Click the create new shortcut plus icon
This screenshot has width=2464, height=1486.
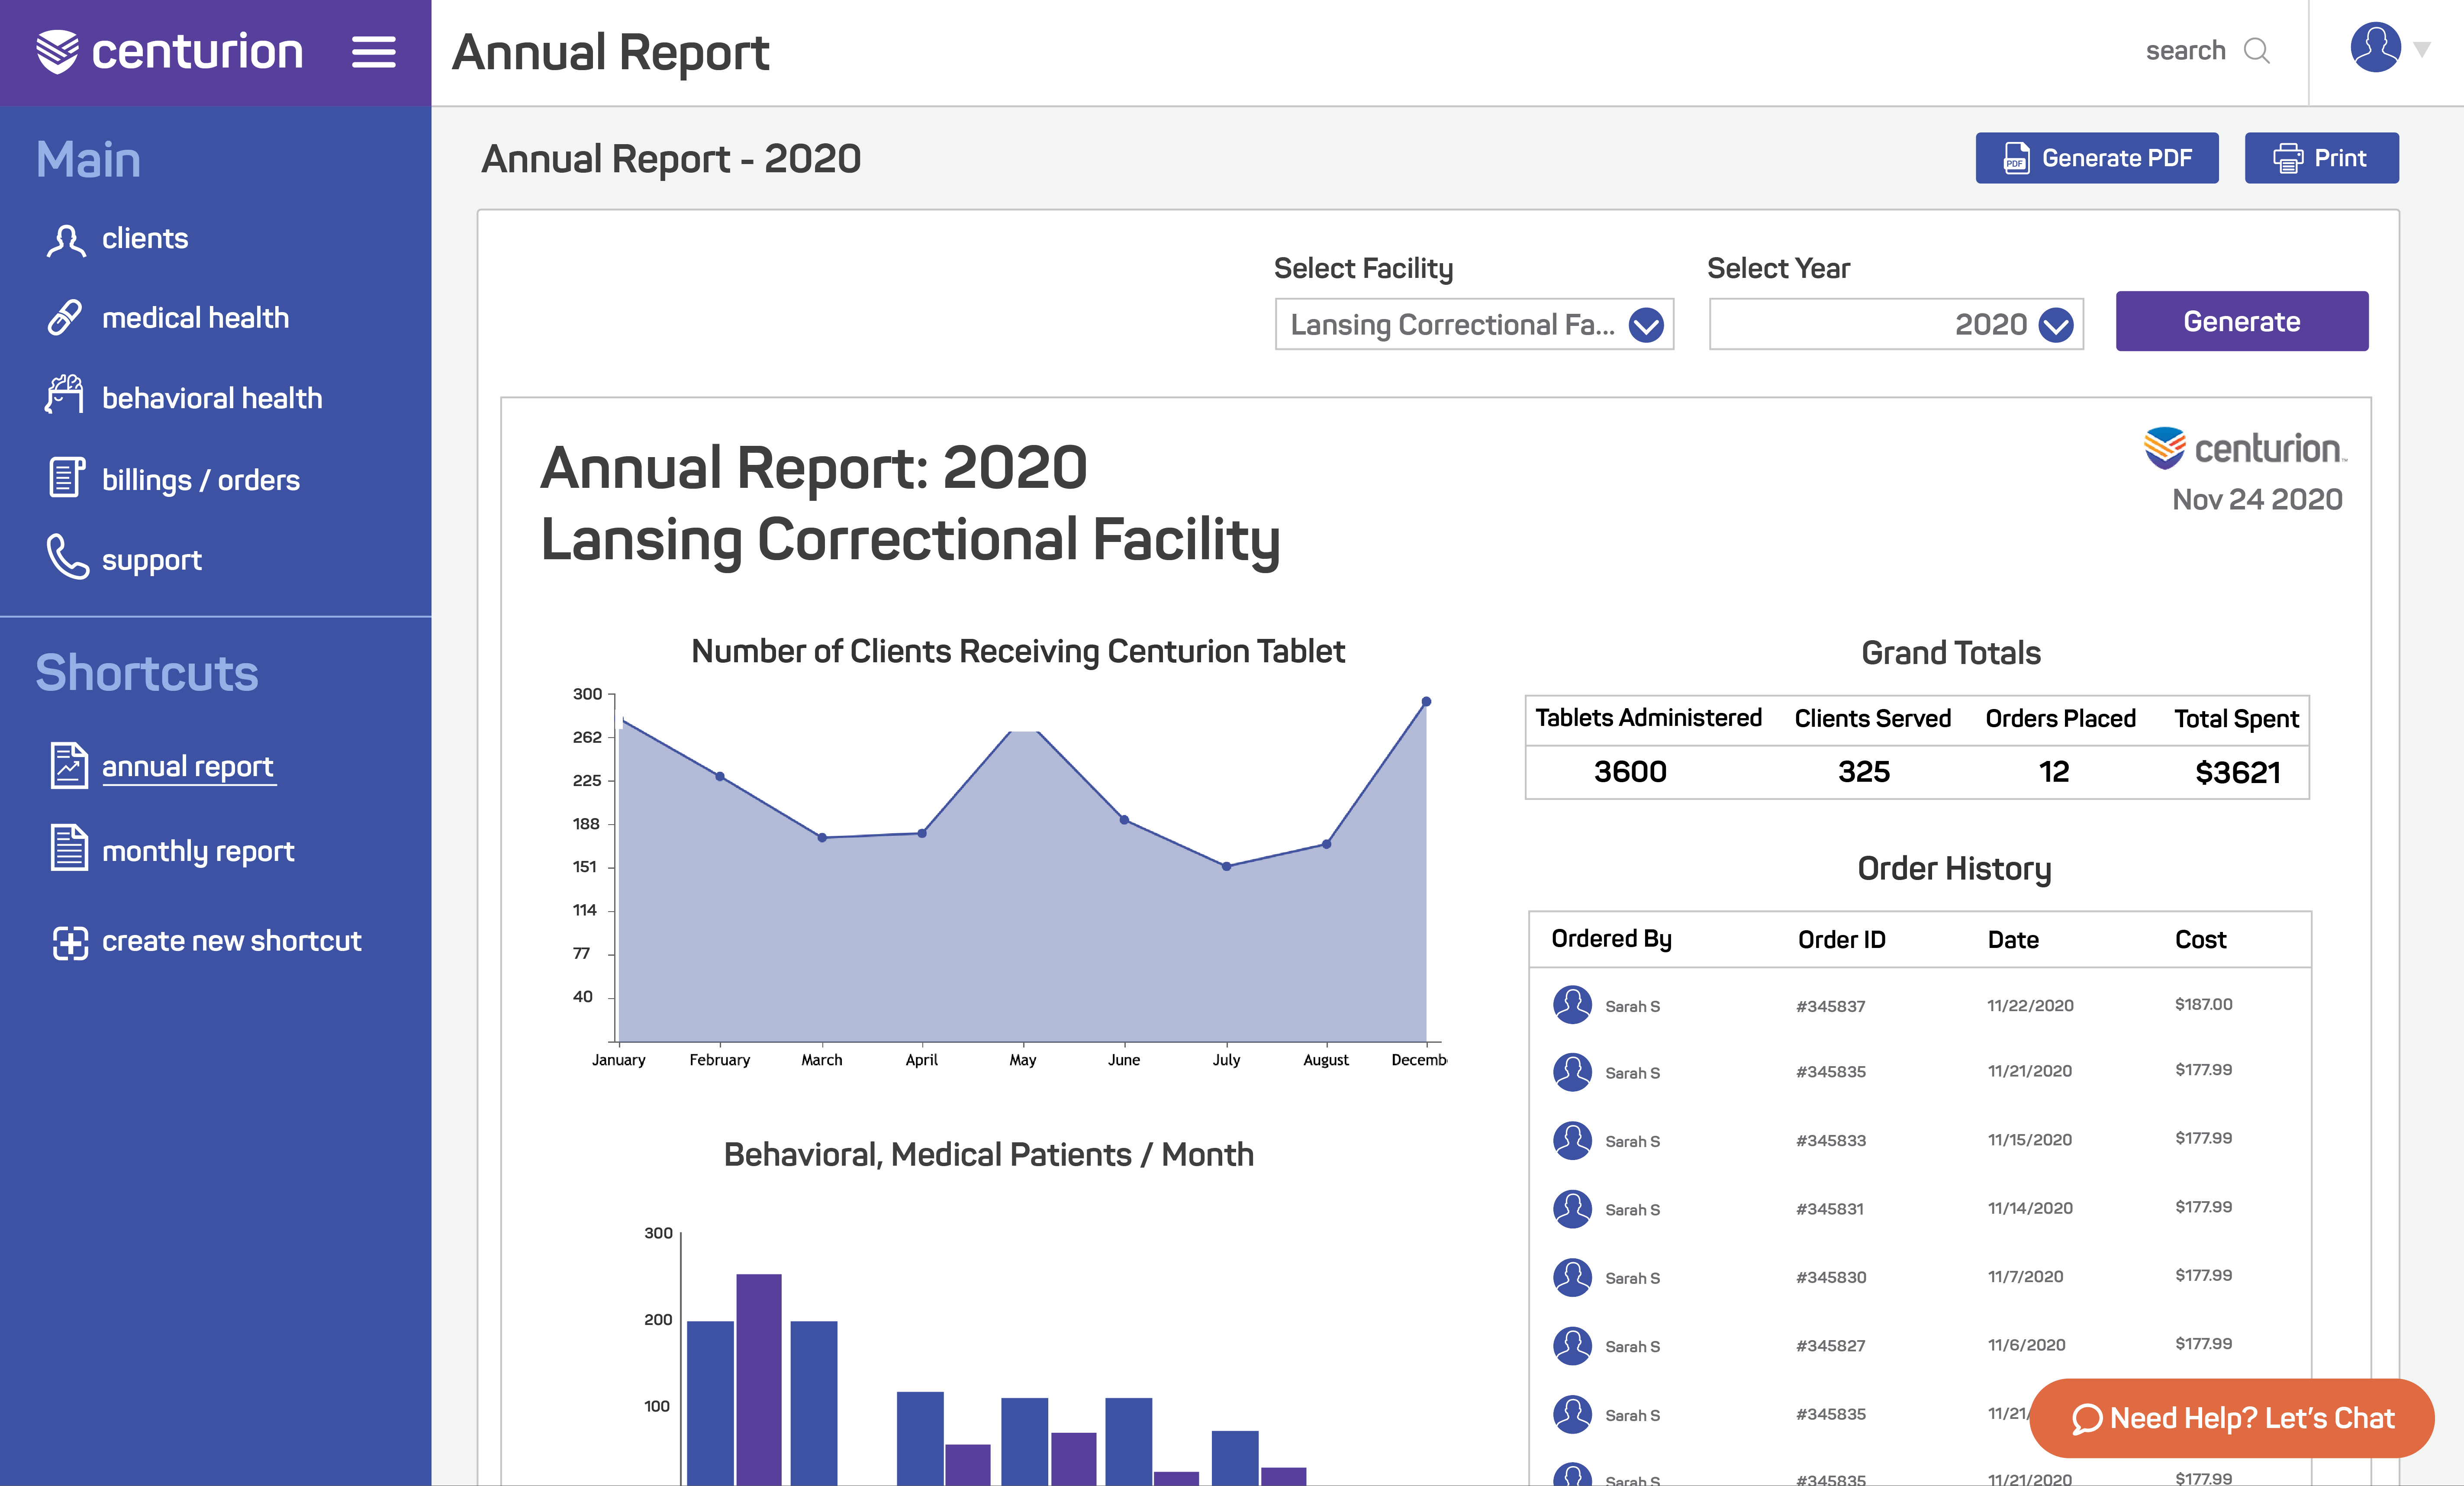coord(70,943)
